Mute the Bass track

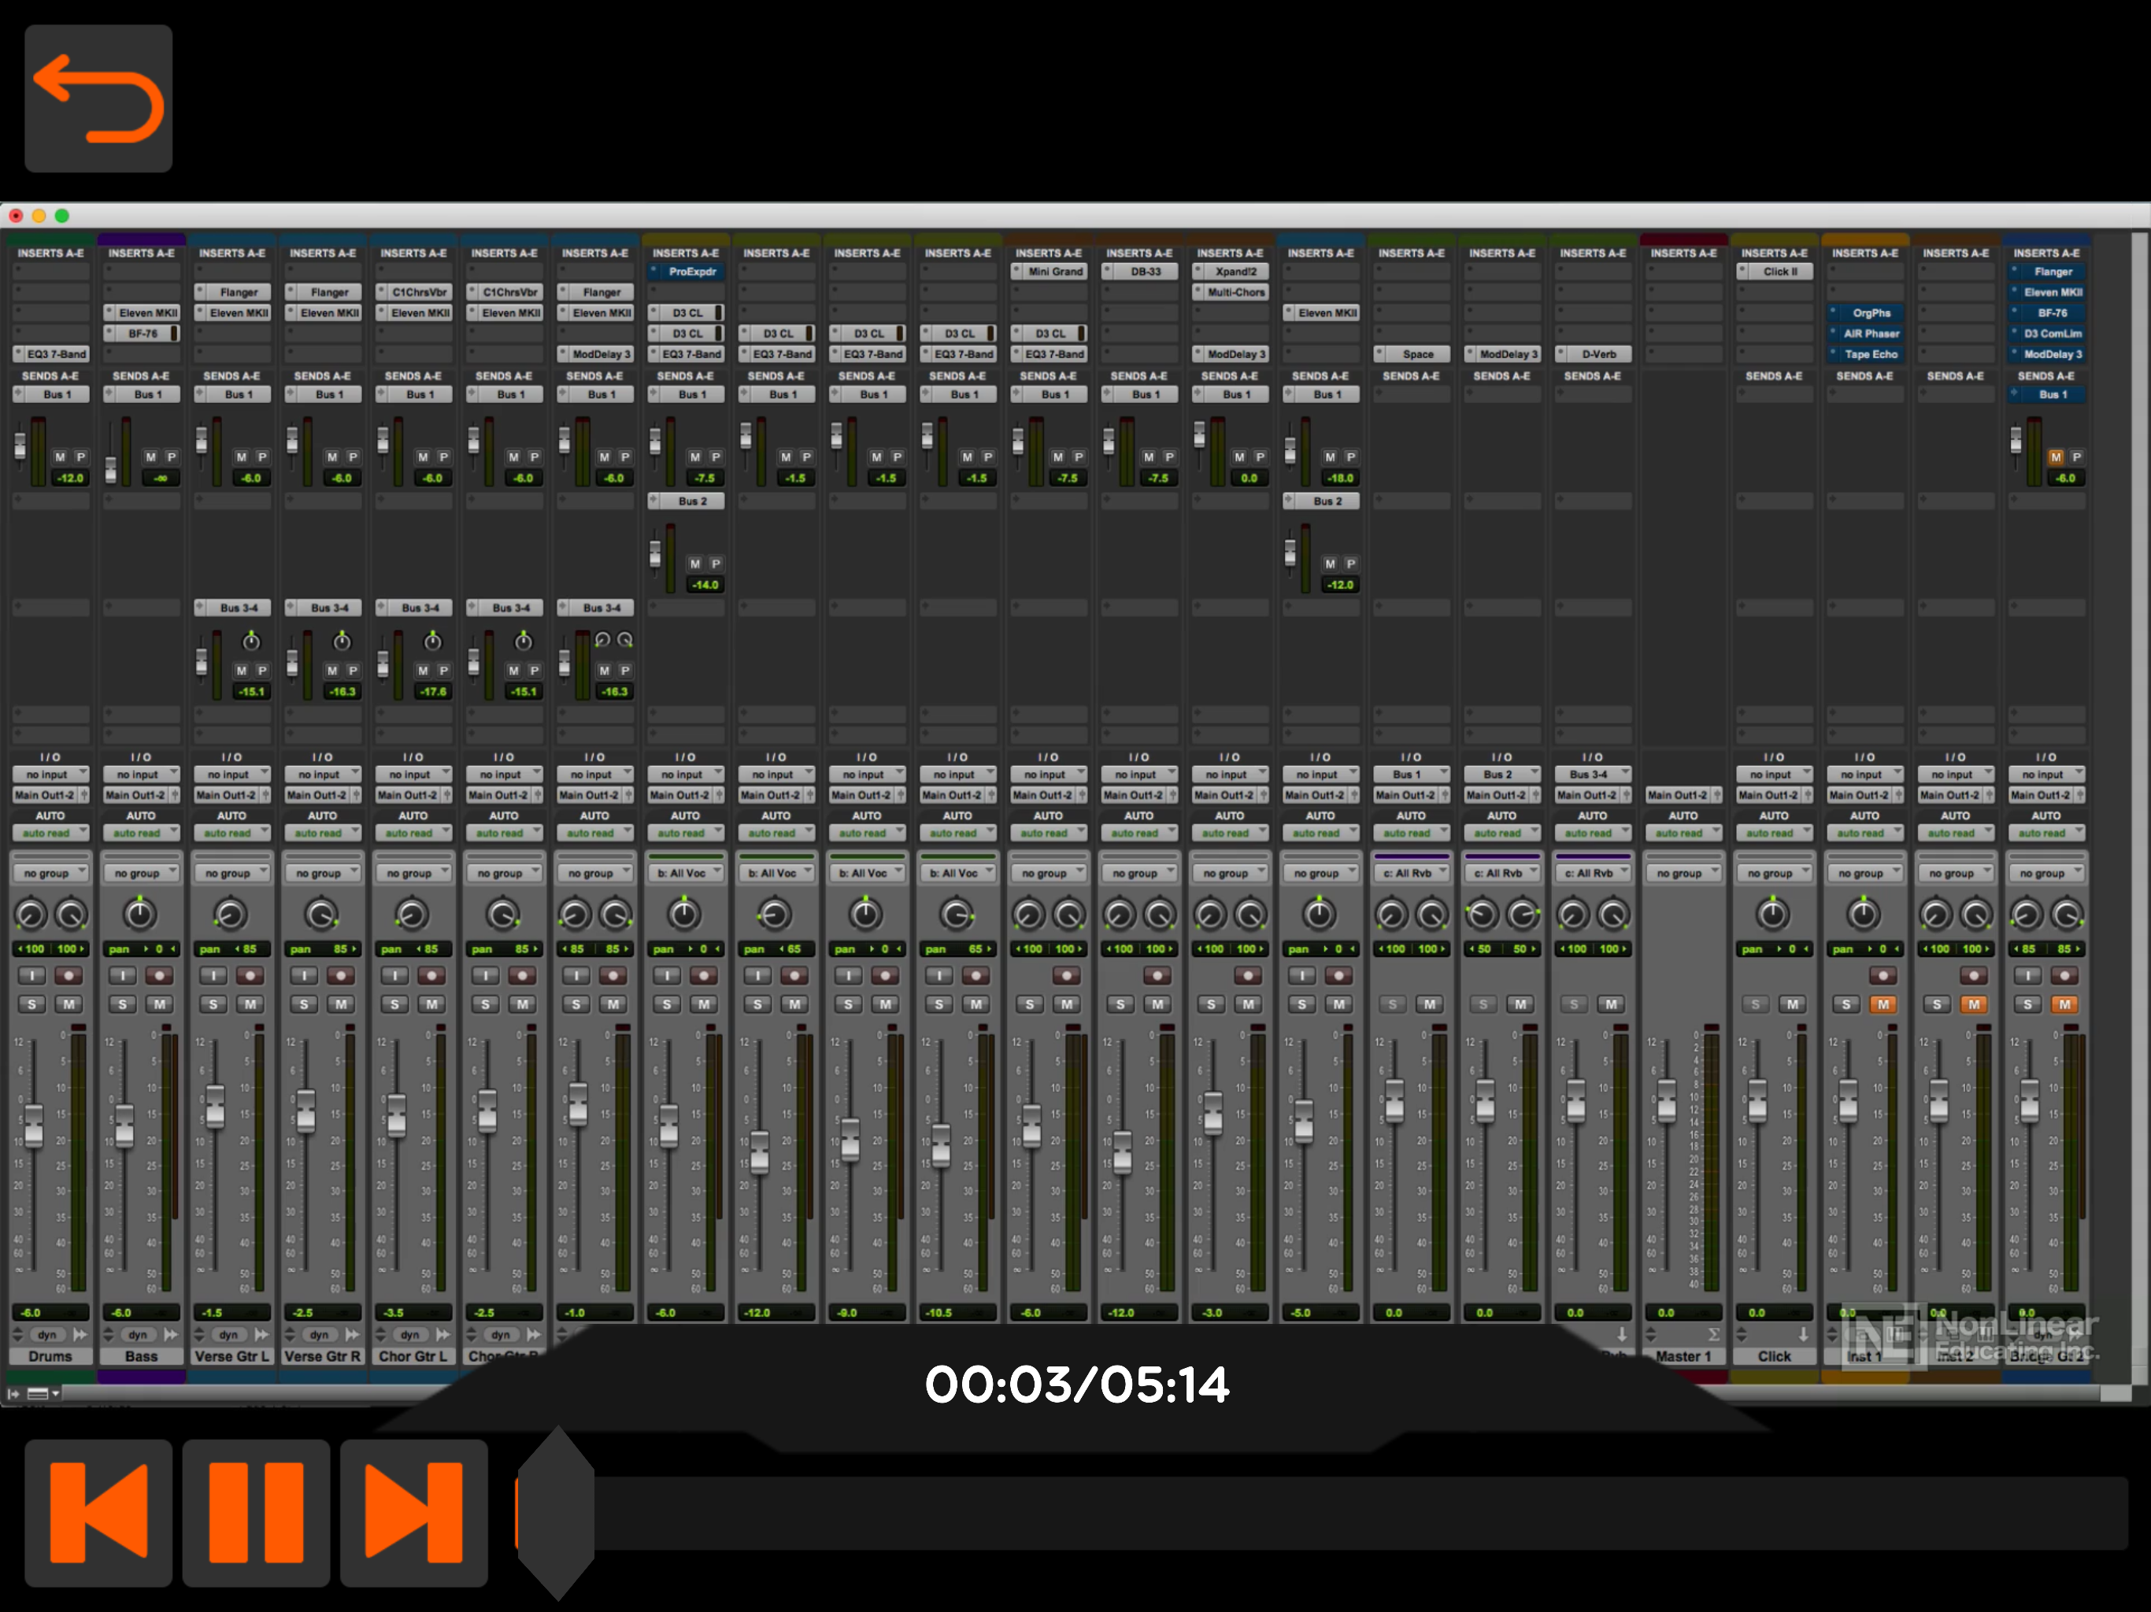(x=160, y=1004)
